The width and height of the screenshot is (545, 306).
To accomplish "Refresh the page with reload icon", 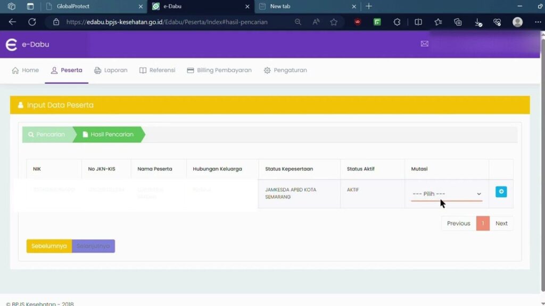I will tap(32, 22).
